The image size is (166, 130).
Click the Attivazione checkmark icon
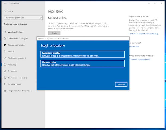[x=5, y=71]
